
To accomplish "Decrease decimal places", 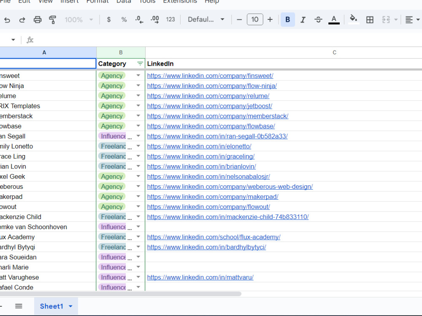I will (139, 19).
